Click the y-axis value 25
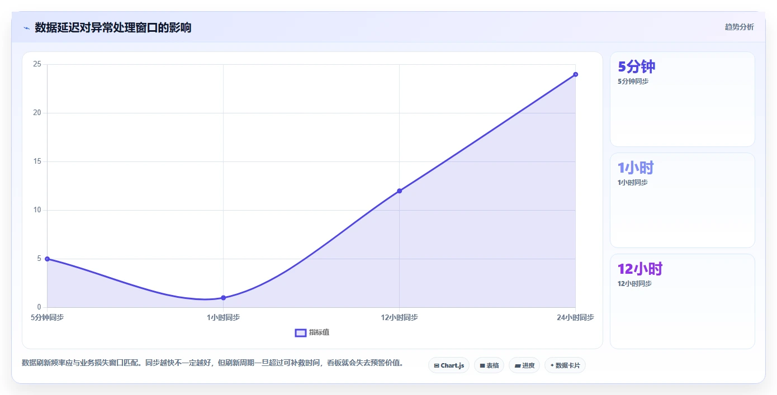Screen dimensions: 777x395 click(37, 64)
